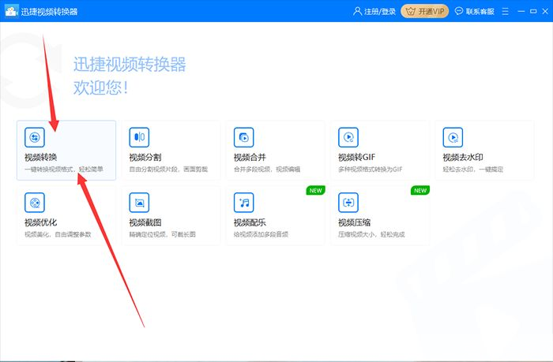Open the 视频配乐 music icon

pyautogui.click(x=243, y=203)
